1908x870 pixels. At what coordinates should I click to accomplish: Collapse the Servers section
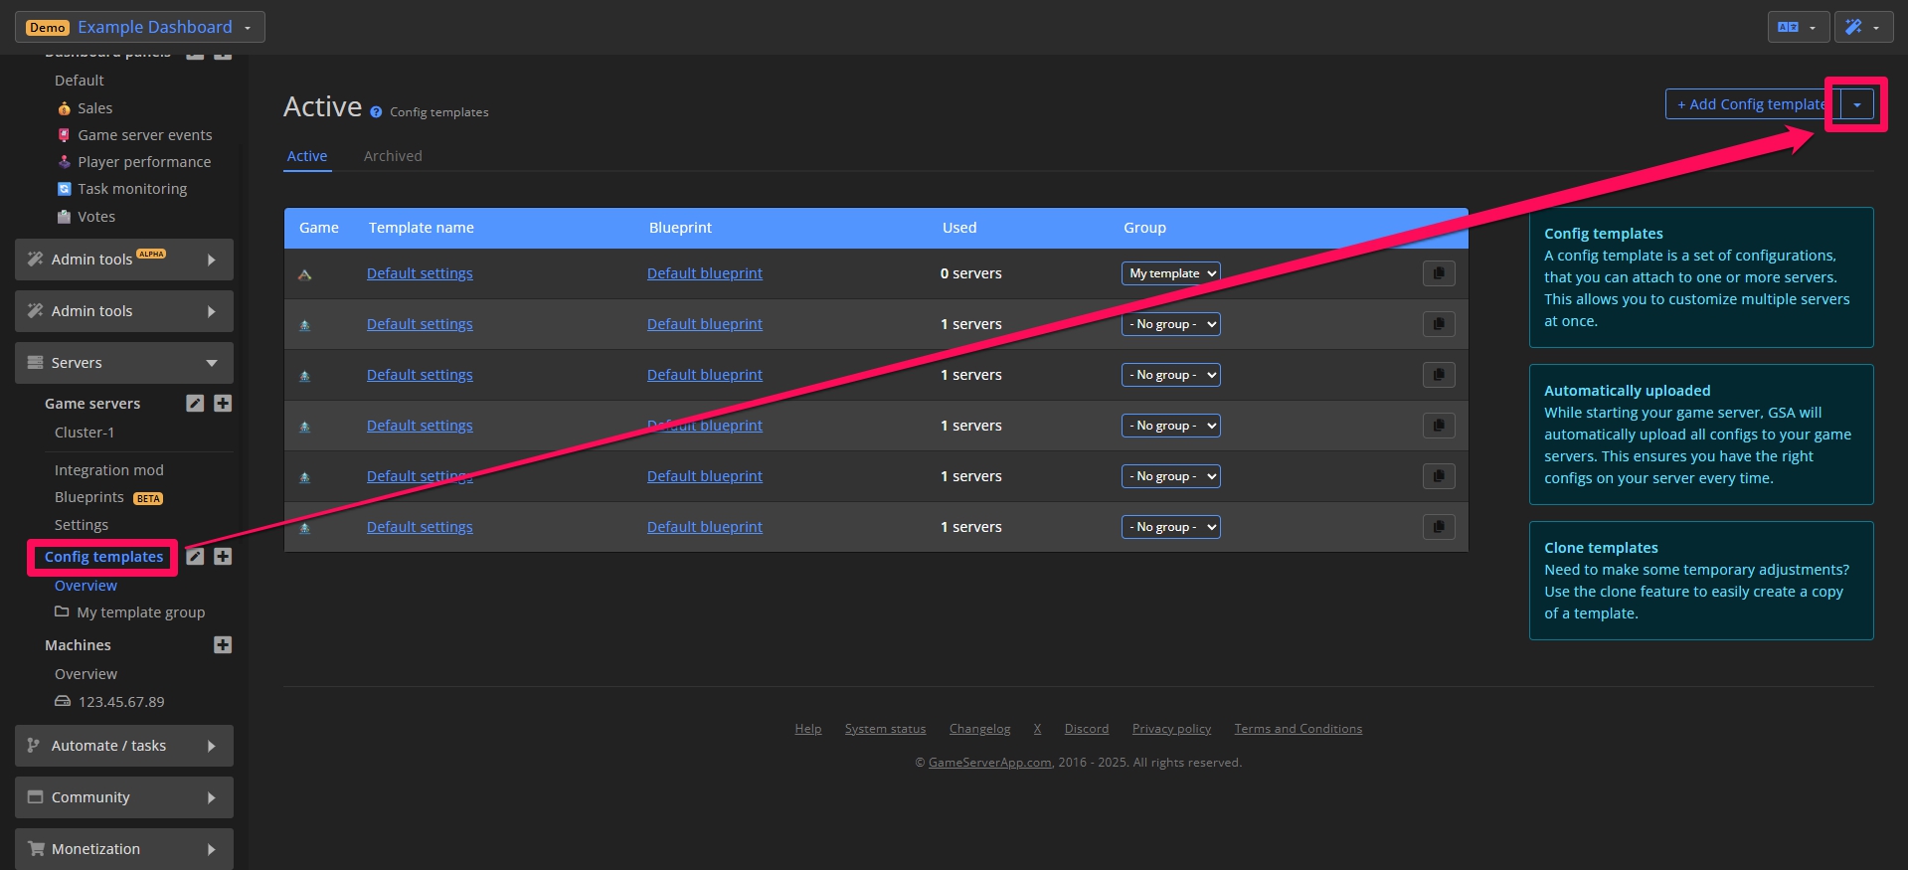point(124,363)
